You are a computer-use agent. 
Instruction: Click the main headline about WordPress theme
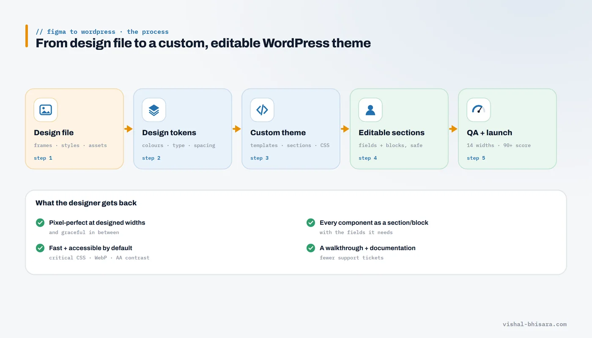(203, 43)
